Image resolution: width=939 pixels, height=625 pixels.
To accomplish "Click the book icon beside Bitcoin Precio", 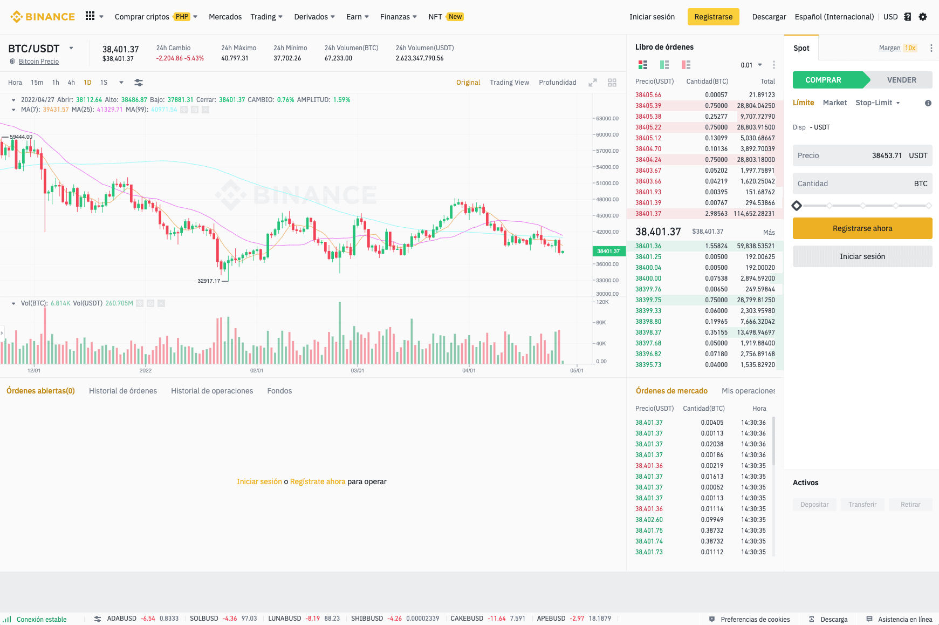I will (12, 62).
